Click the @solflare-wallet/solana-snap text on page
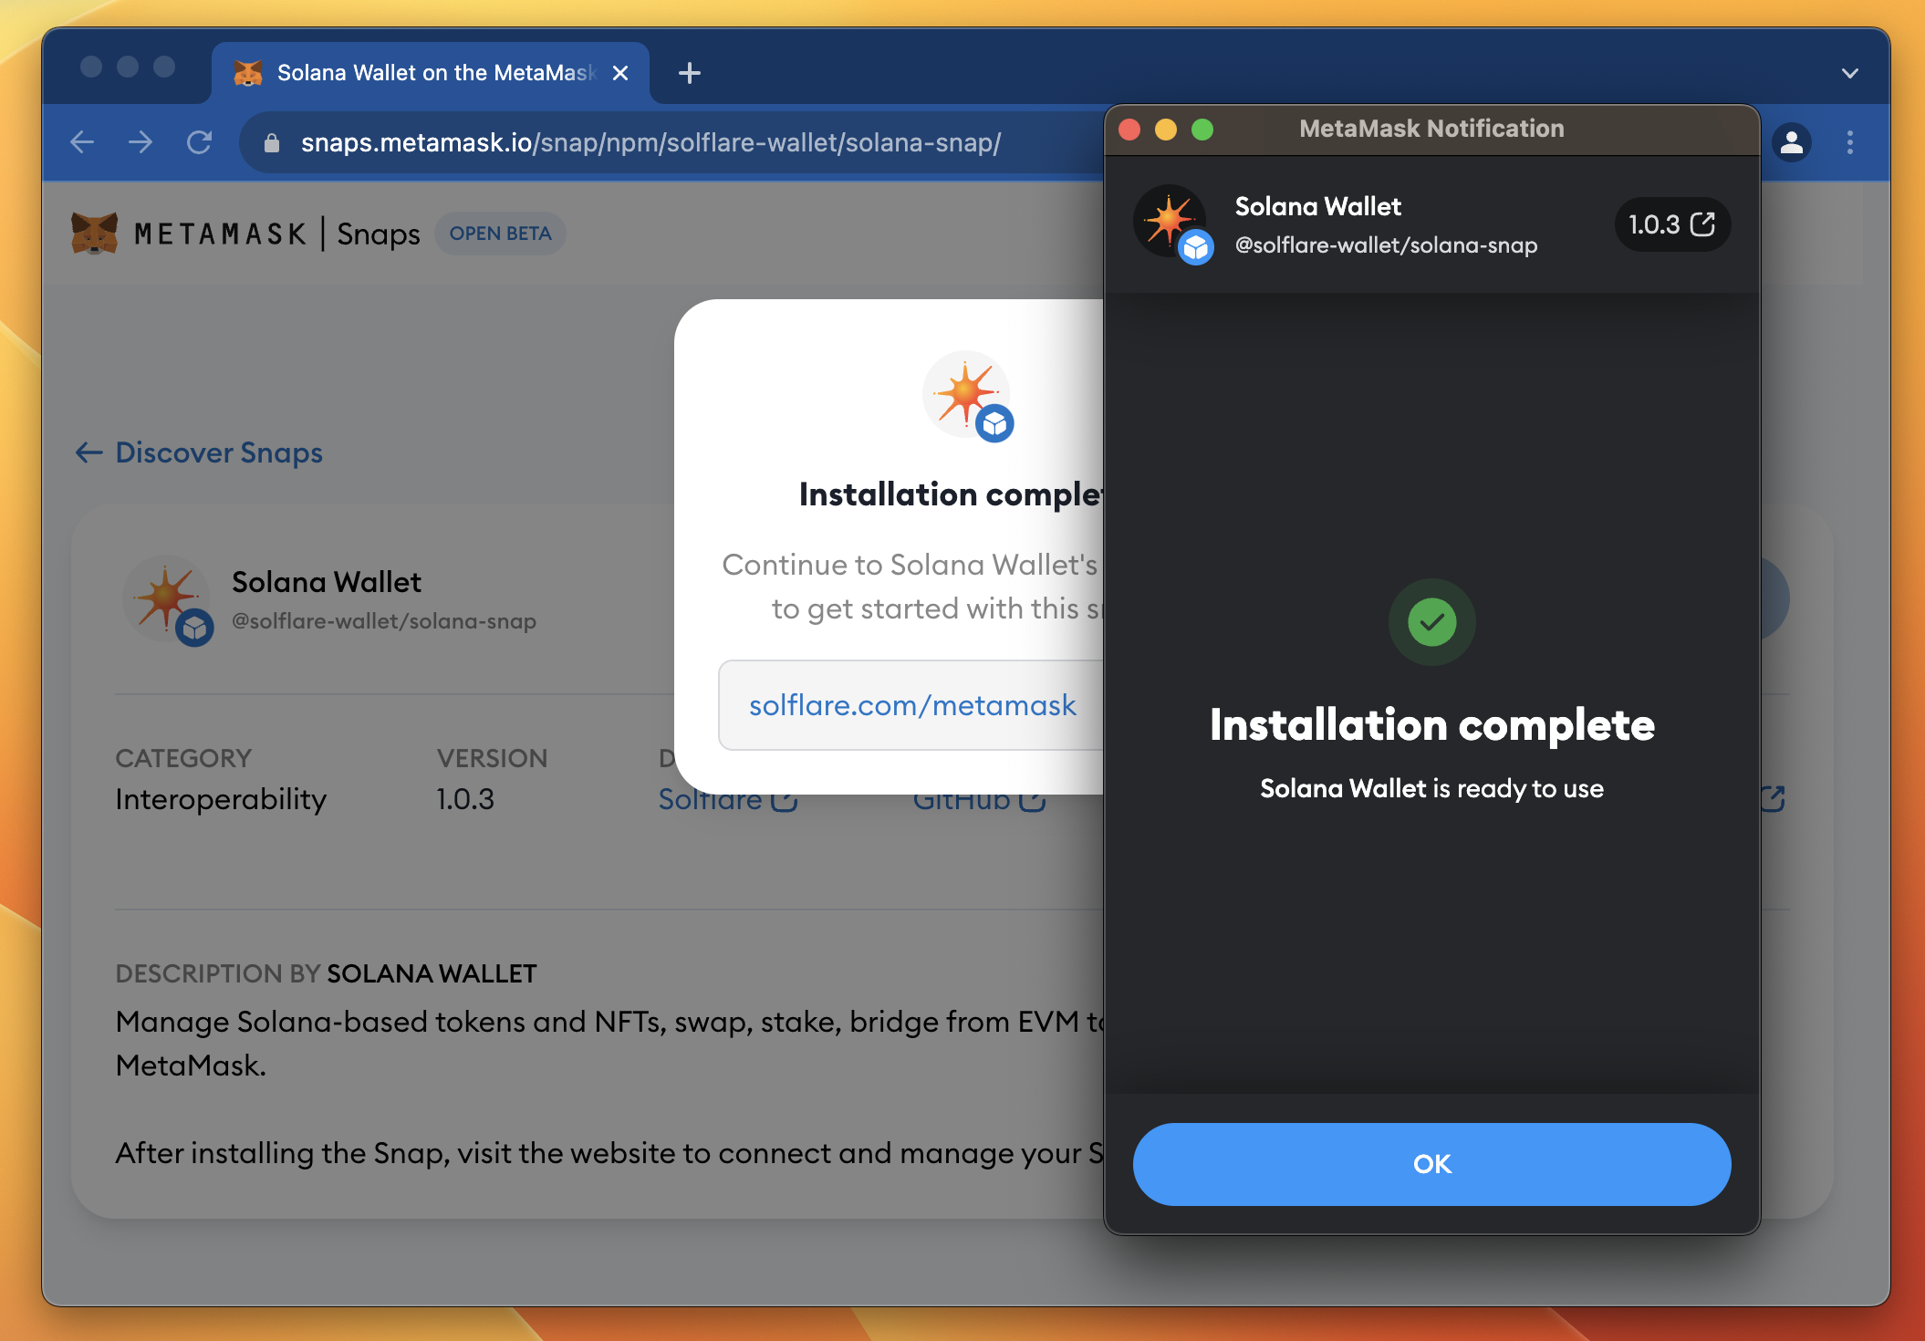This screenshot has width=1925, height=1341. click(x=384, y=621)
